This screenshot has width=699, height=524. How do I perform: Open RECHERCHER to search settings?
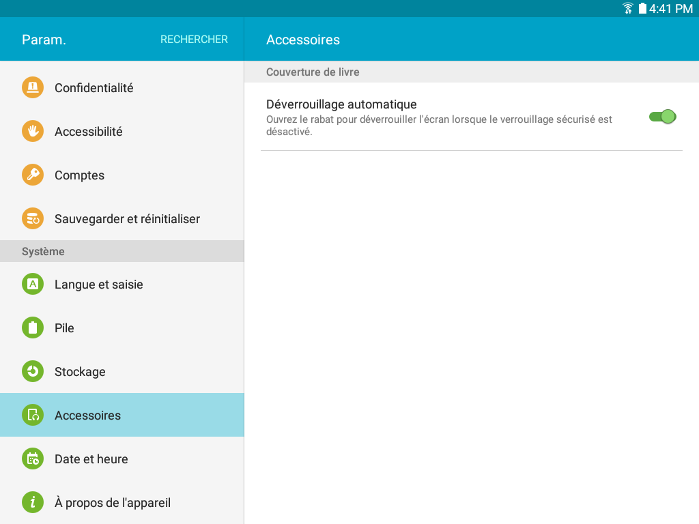pos(194,39)
